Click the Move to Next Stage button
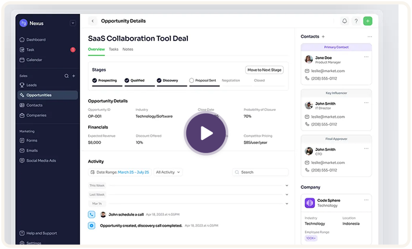The height and width of the screenshot is (249, 412). 264,70
